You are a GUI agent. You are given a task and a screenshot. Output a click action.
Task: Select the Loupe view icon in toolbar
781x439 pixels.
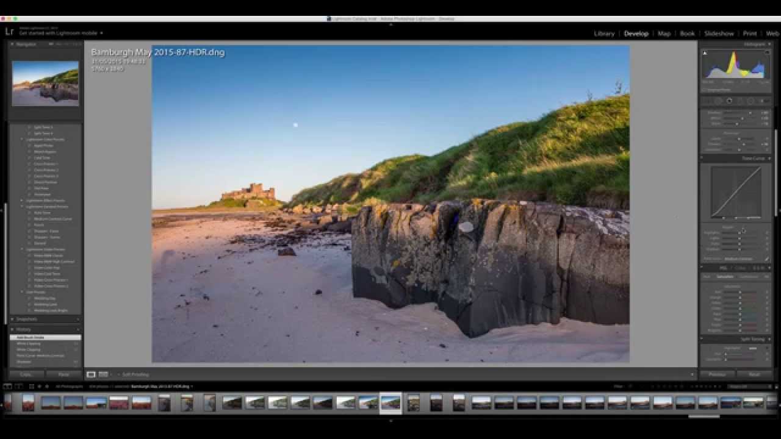(x=91, y=374)
